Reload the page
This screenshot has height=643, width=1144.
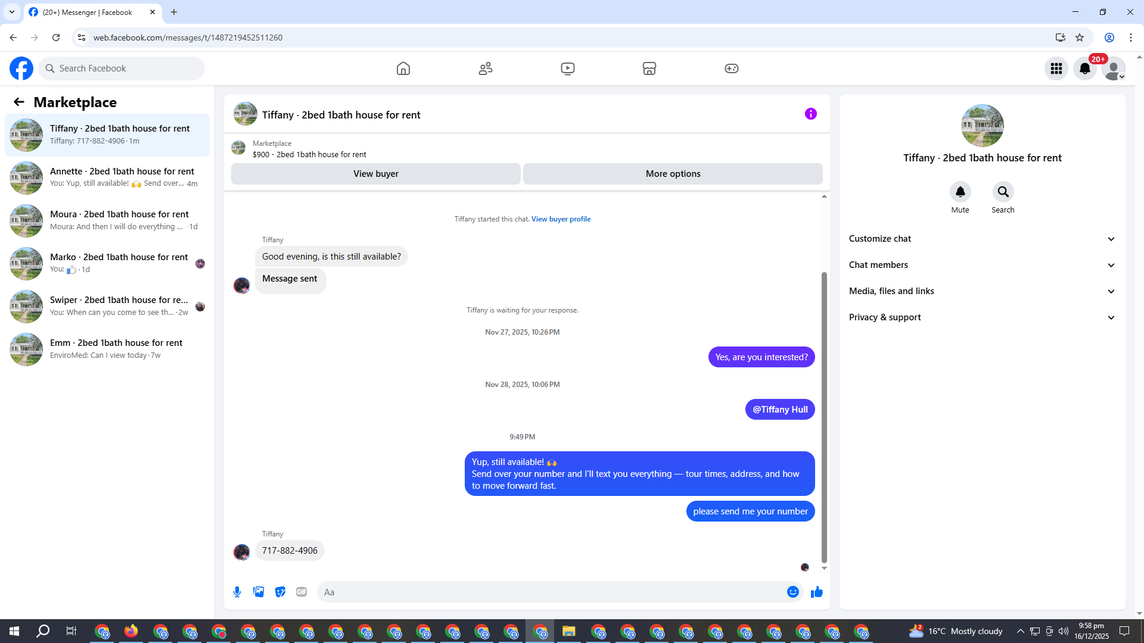click(x=56, y=38)
